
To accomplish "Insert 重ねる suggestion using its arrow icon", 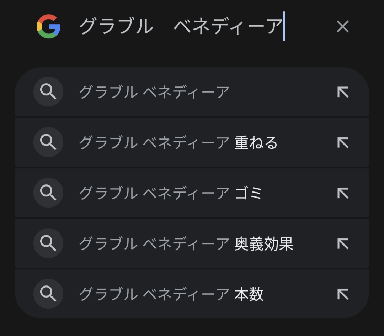I will (342, 143).
